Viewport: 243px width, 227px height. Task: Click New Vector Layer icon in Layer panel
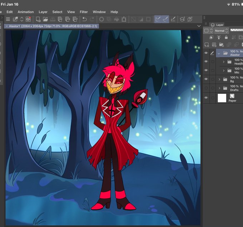point(214,45)
